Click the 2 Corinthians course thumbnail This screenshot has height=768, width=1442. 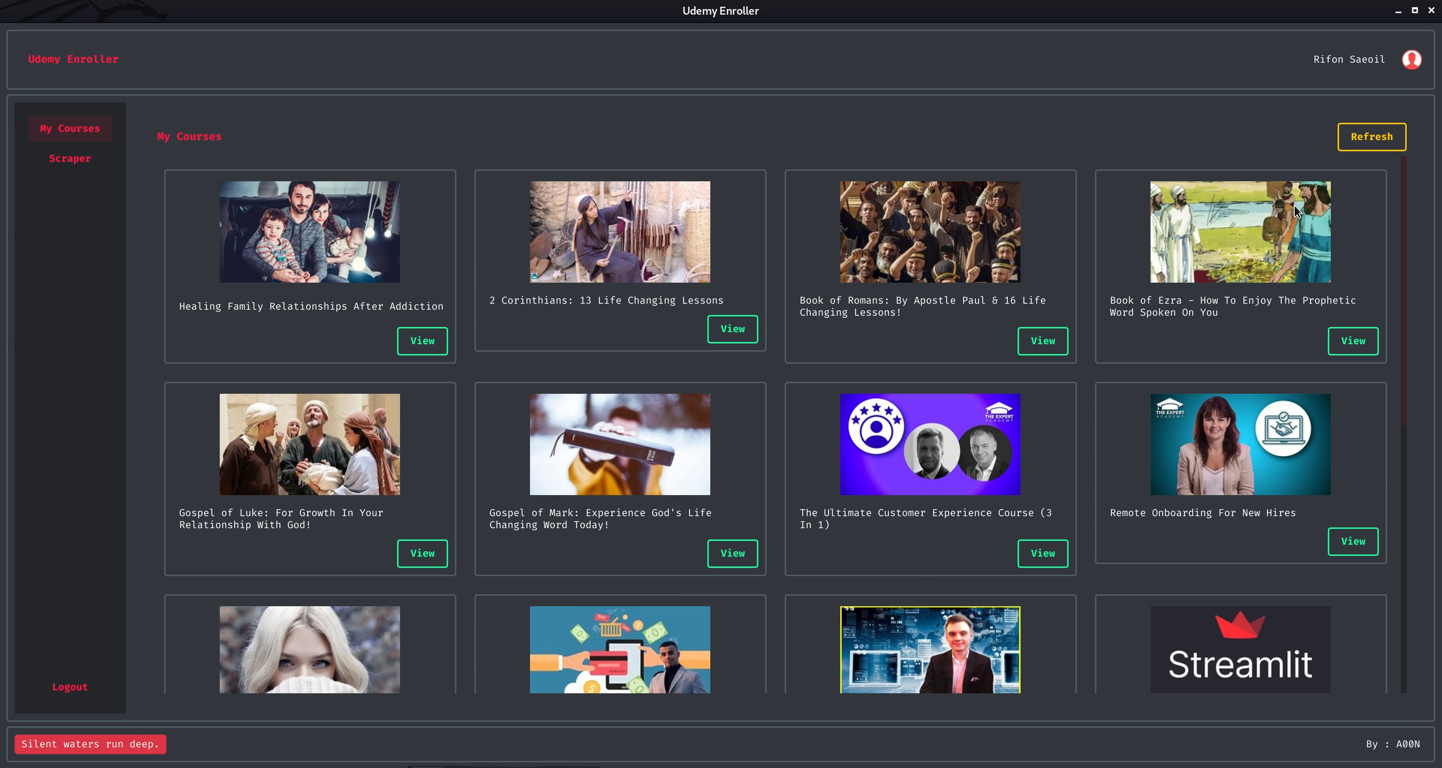point(620,232)
